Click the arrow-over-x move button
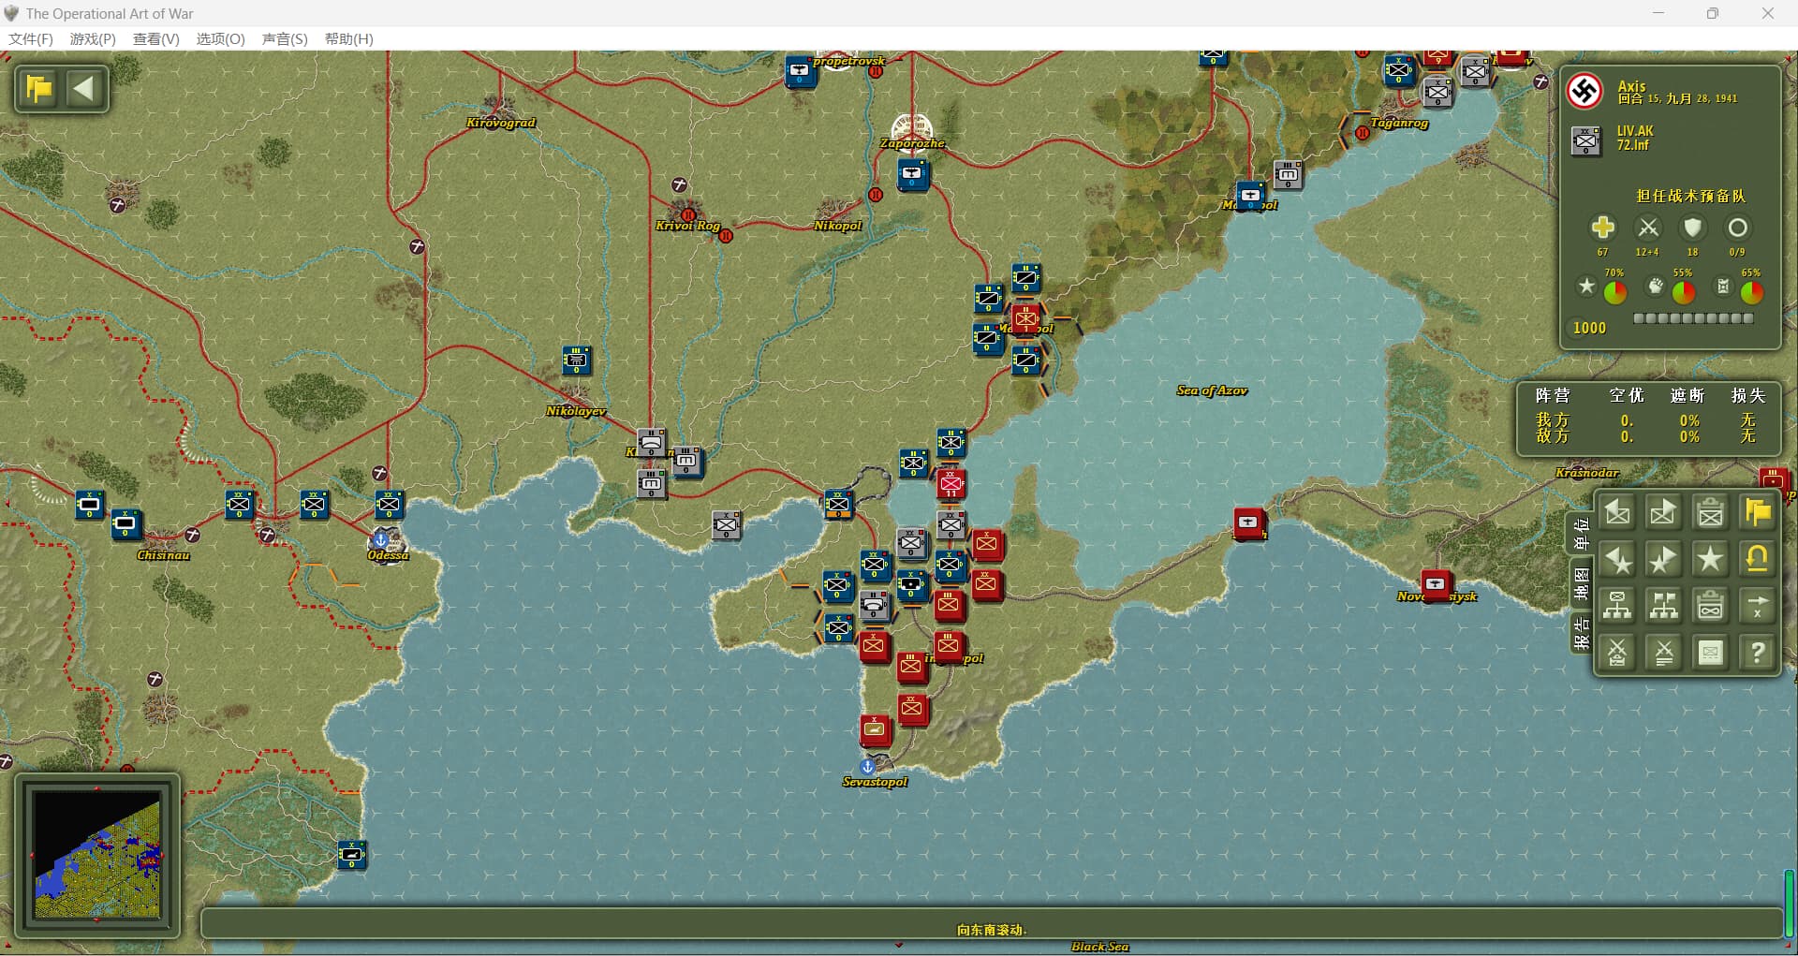The image size is (1798, 956). coord(1757,606)
